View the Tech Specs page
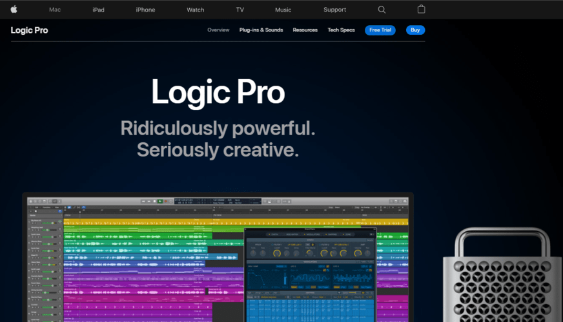563x322 pixels. 341,30
